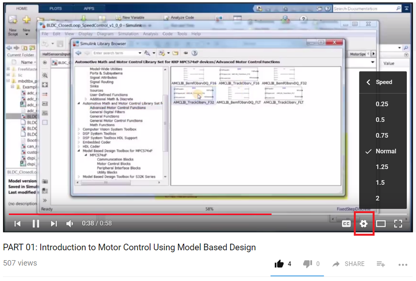The height and width of the screenshot is (281, 416).
Task: Click New Variable in MATLAB toolstrip
Action: (130, 17)
